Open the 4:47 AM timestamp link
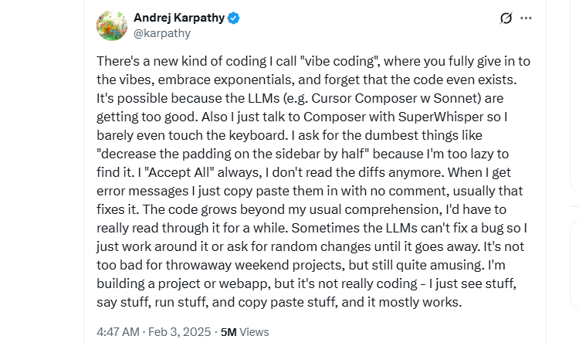 point(118,331)
